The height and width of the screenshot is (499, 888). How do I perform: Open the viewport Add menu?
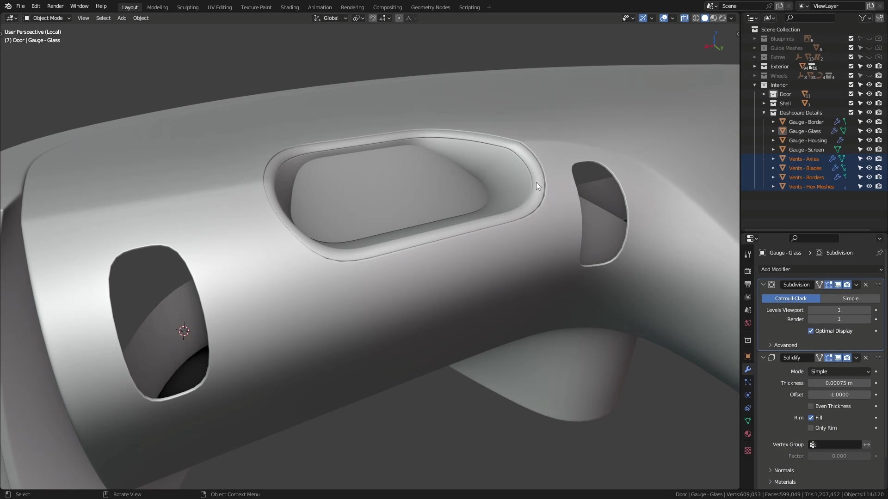[122, 18]
